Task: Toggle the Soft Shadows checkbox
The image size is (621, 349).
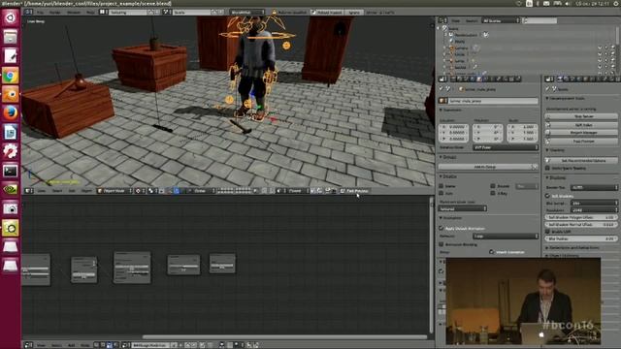Action: click(547, 196)
